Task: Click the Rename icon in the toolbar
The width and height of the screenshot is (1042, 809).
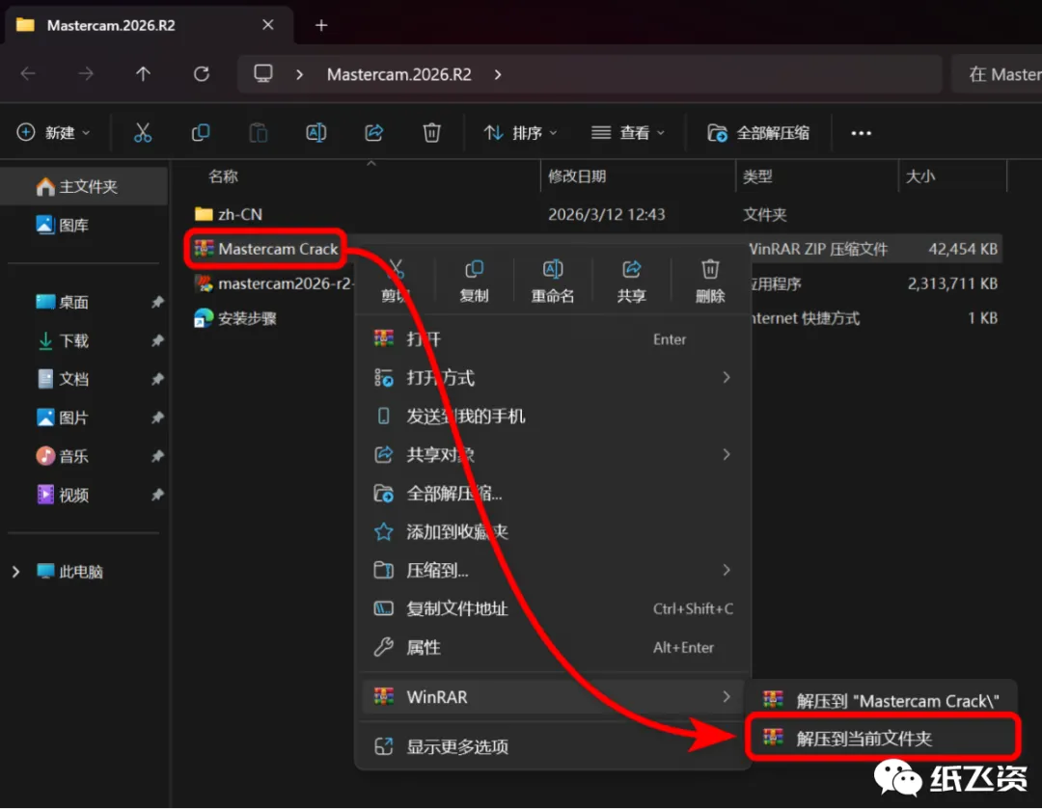Action: pyautogui.click(x=315, y=133)
